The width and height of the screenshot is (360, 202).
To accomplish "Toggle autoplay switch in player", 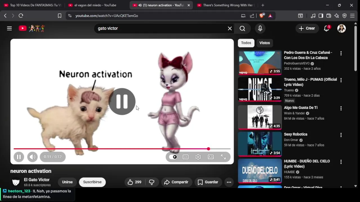I will [x=173, y=157].
